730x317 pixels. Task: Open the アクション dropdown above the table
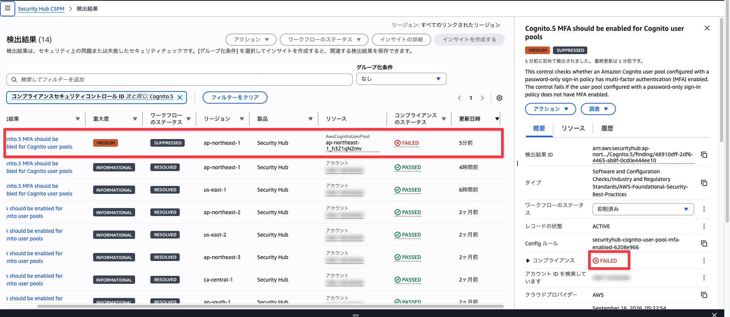[x=251, y=40]
